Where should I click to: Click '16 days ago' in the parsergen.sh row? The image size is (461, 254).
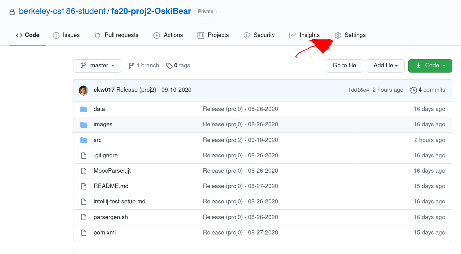click(430, 217)
